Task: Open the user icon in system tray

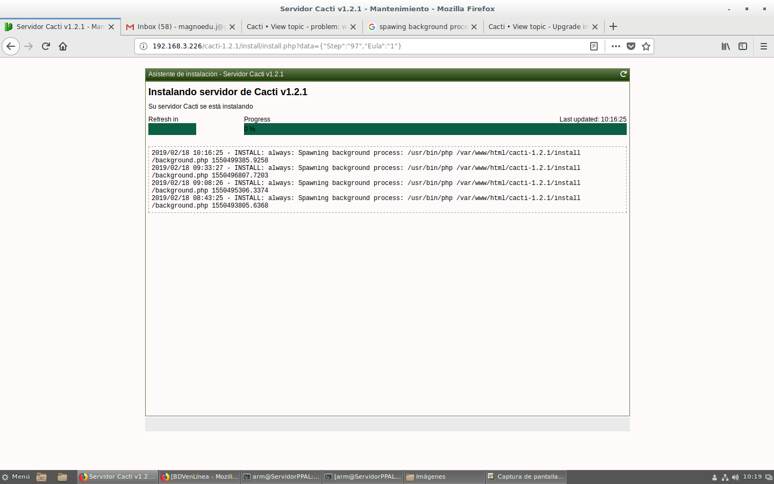Action: coord(714,477)
